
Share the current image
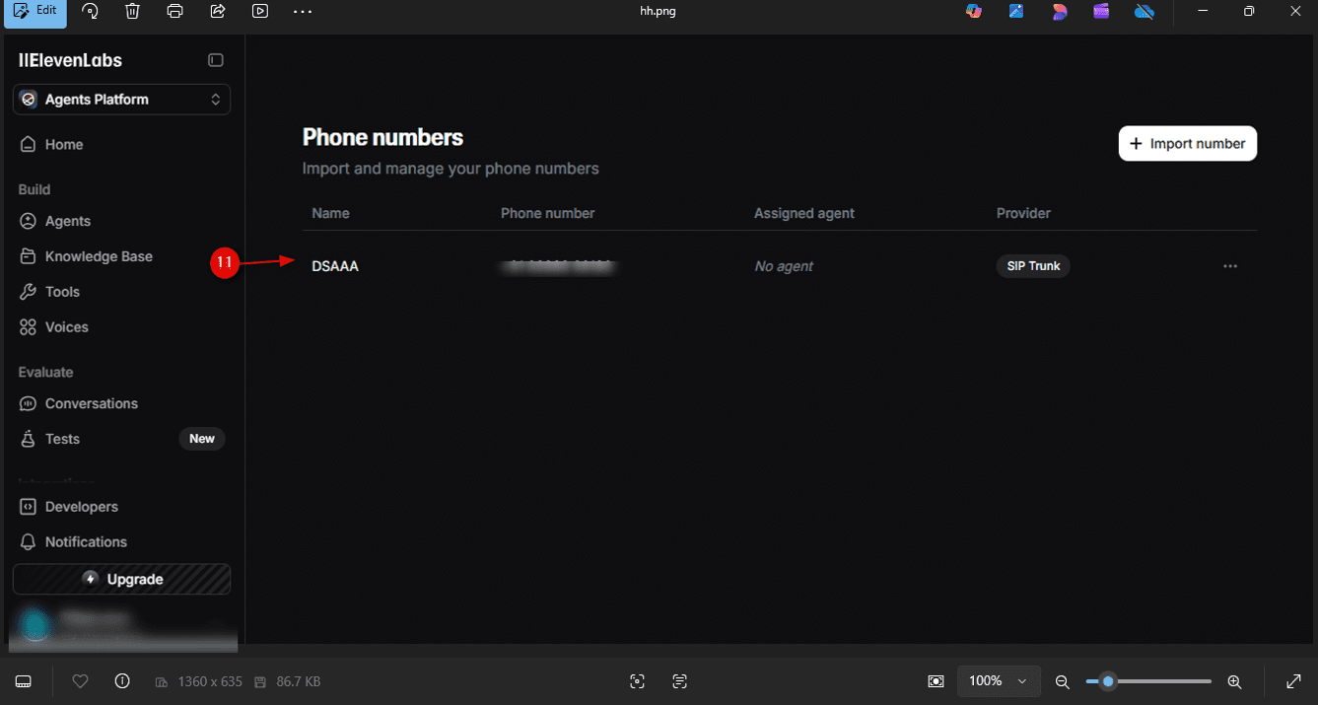(x=218, y=11)
